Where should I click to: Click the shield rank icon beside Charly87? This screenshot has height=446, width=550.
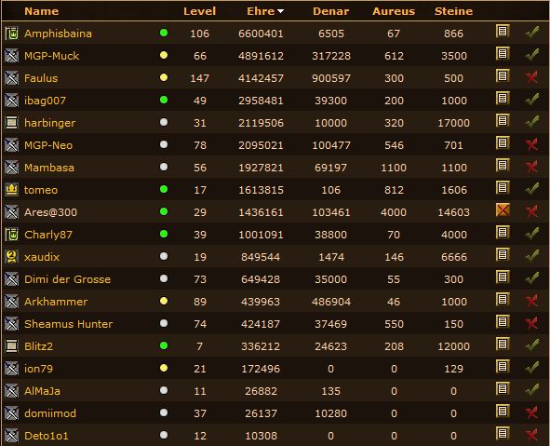[11, 235]
